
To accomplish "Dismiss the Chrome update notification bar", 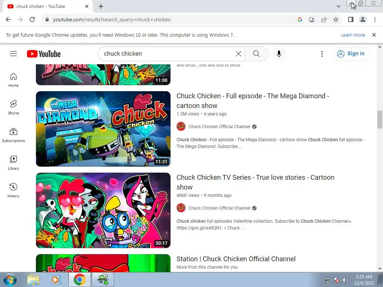I will coord(374,35).
